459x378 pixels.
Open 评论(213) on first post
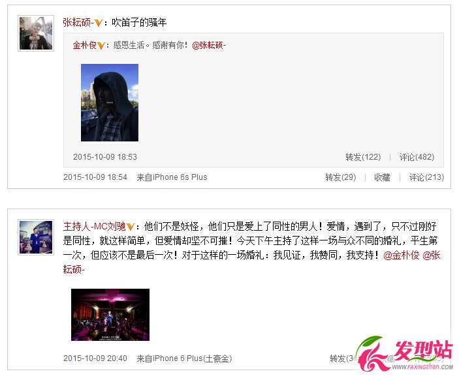[426, 177]
